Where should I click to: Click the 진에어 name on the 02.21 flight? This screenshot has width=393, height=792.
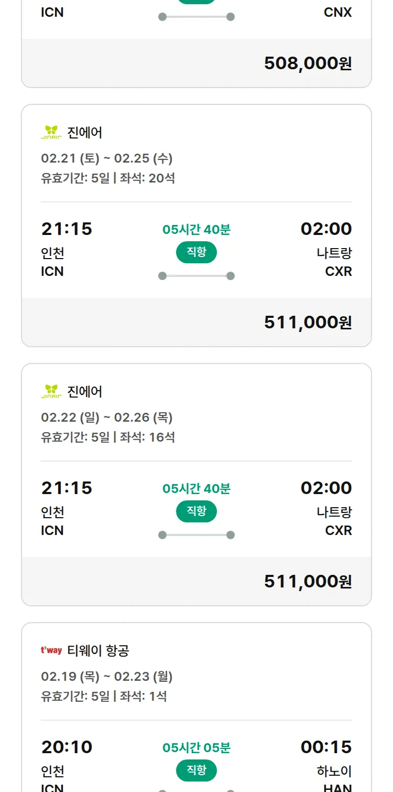(85, 133)
